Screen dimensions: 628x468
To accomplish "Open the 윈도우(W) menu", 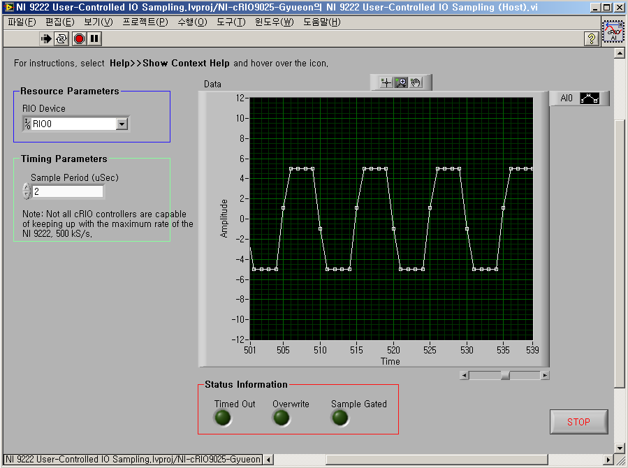I will (275, 22).
